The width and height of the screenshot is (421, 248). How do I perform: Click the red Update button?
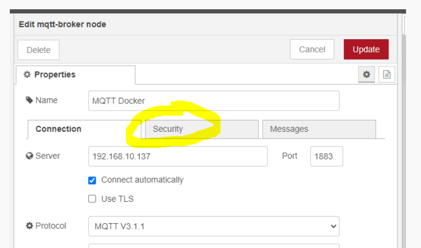click(x=366, y=49)
